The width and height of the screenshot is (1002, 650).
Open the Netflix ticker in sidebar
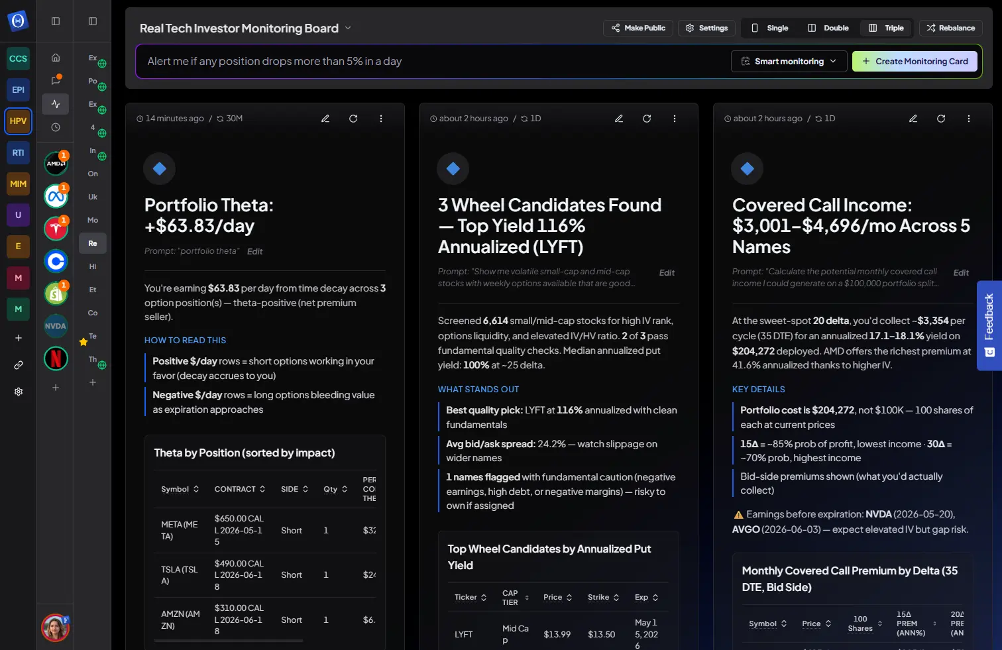(x=56, y=358)
